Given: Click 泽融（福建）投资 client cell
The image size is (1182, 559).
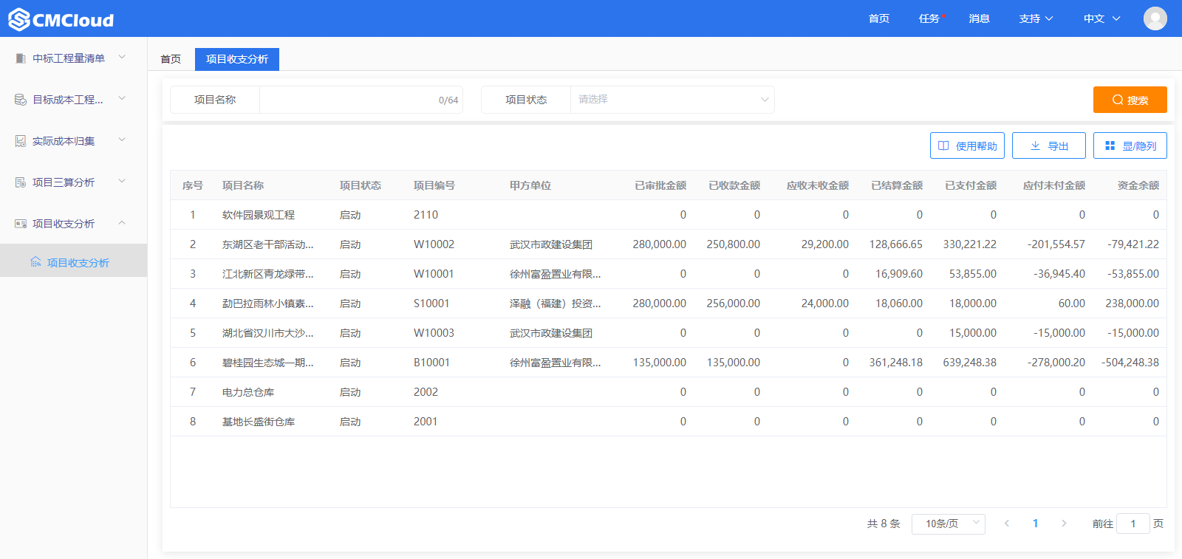Looking at the screenshot, I should coord(556,303).
